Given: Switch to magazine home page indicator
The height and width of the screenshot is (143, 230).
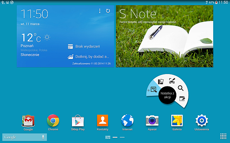Looking at the screenshot, I should pos(108,137).
